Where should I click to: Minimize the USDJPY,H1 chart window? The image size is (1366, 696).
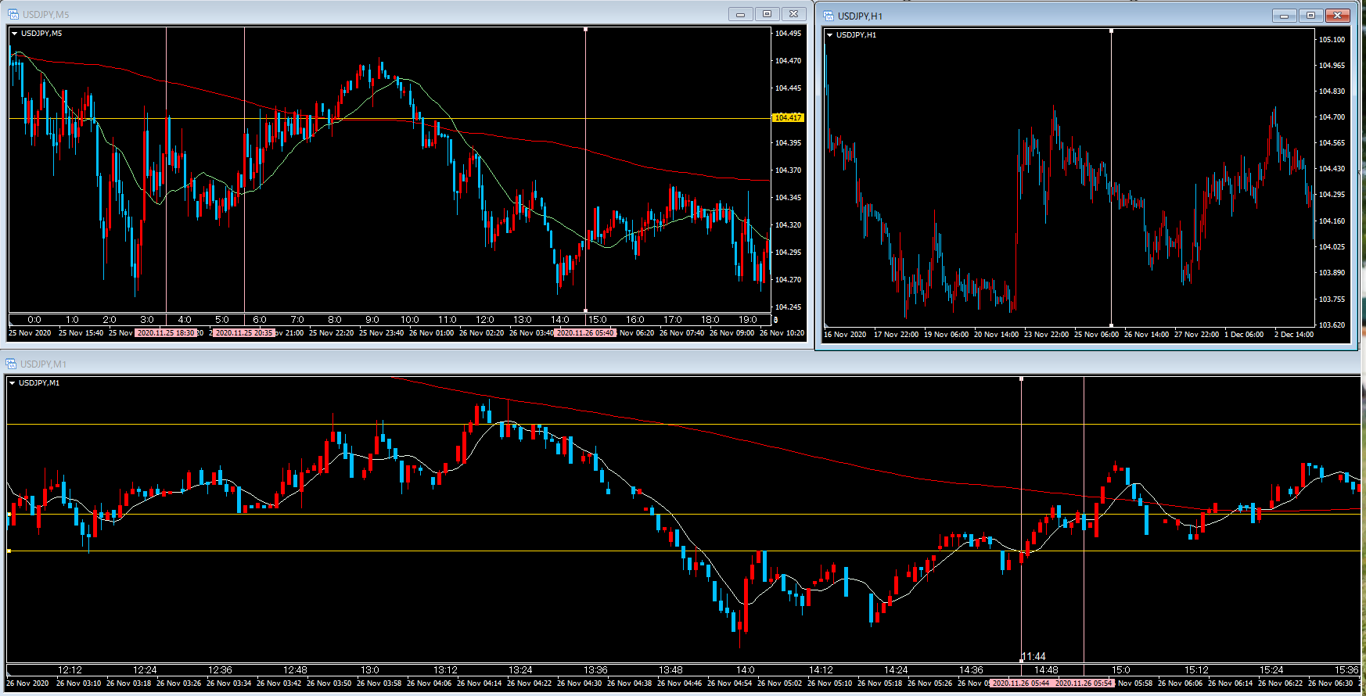click(x=1284, y=16)
